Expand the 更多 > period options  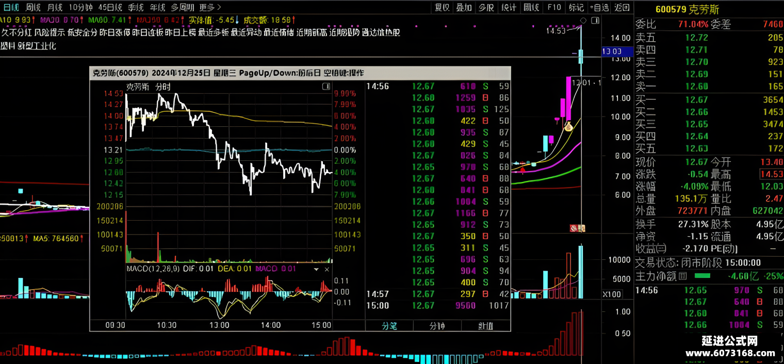click(x=210, y=7)
